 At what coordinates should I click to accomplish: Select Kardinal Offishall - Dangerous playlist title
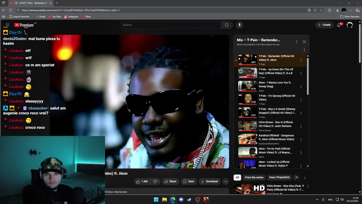[276, 137]
